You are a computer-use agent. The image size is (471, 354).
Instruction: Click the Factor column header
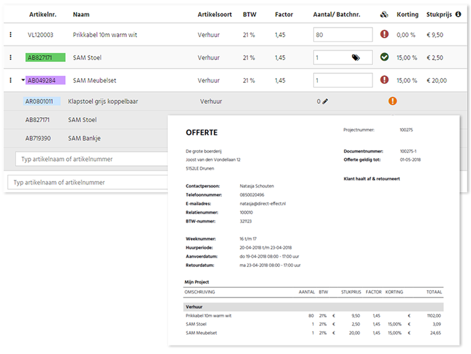pyautogui.click(x=284, y=15)
